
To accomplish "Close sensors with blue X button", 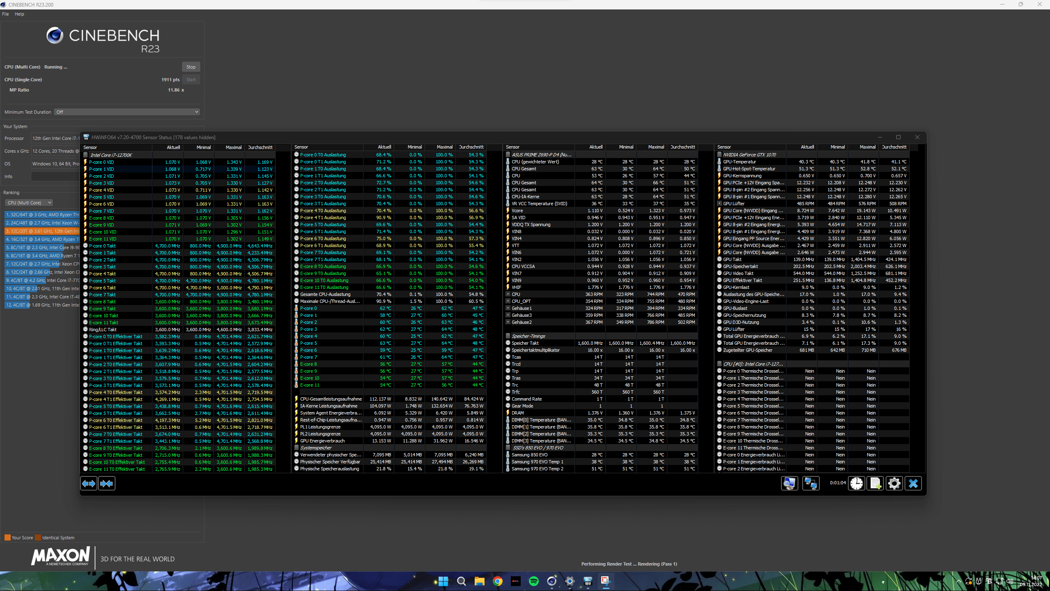I will 913,483.
